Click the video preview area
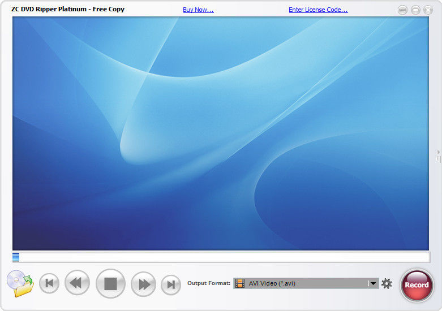The image size is (442, 311). point(221,133)
